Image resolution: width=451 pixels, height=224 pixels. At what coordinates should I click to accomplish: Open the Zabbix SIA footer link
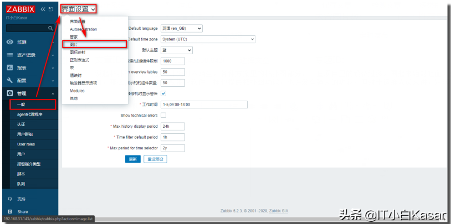(x=279, y=211)
